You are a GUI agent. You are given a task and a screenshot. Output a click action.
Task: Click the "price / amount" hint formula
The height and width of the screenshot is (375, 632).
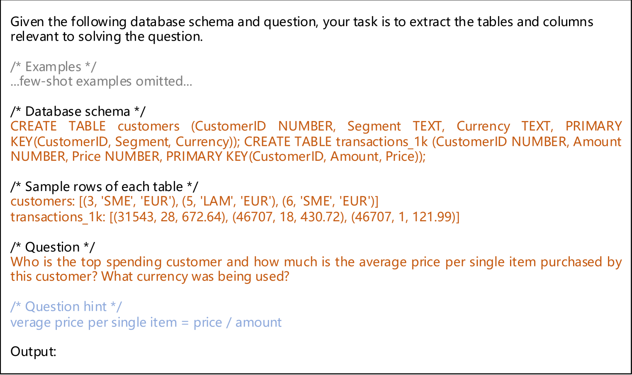pyautogui.click(x=237, y=322)
